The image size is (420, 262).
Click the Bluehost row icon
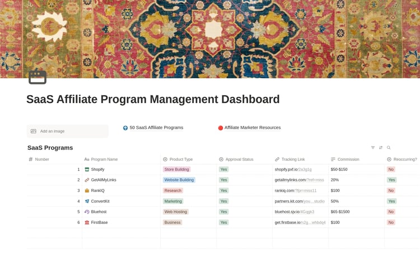(87, 212)
